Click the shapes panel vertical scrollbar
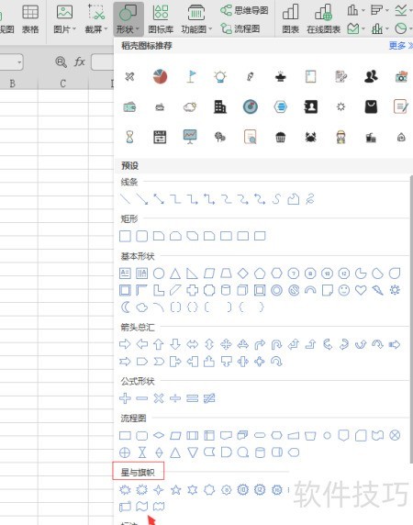The image size is (413, 525). [x=411, y=318]
